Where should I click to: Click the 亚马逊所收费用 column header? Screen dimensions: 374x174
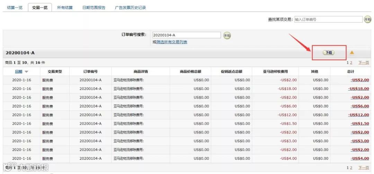point(276,72)
